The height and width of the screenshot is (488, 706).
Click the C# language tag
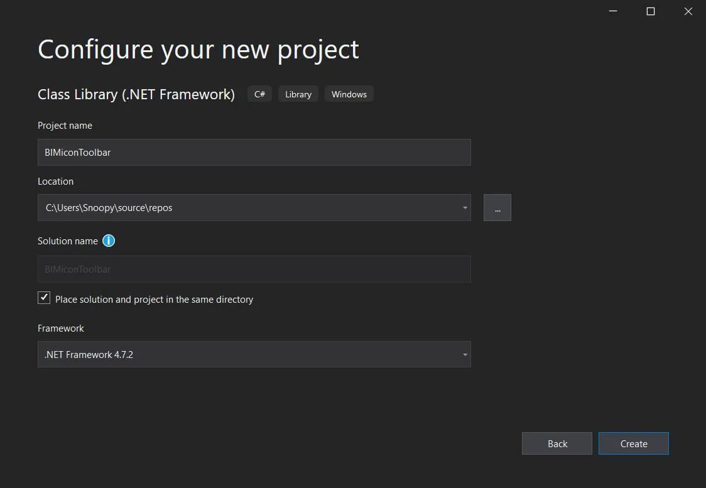click(x=259, y=94)
